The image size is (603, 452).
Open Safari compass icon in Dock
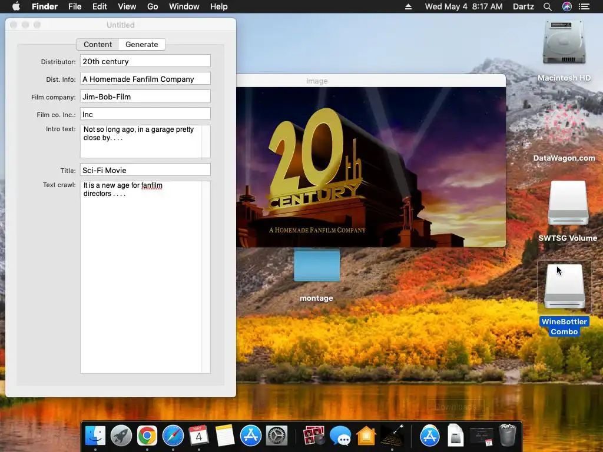pos(173,436)
